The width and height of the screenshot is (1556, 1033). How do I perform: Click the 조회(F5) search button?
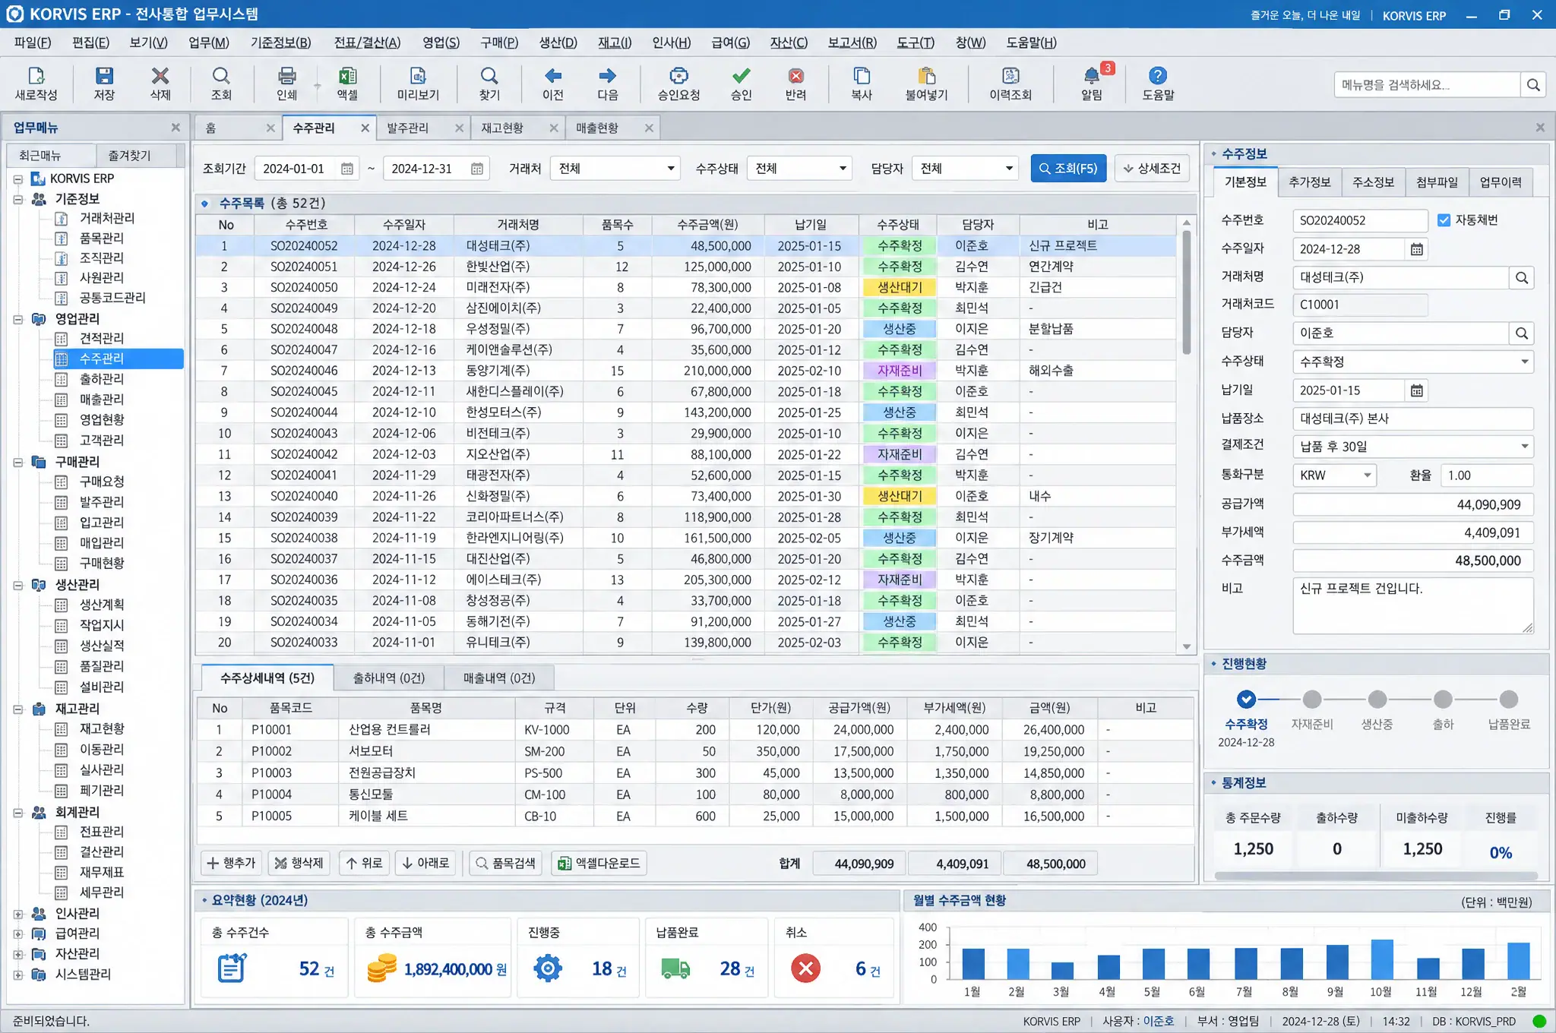(1068, 169)
